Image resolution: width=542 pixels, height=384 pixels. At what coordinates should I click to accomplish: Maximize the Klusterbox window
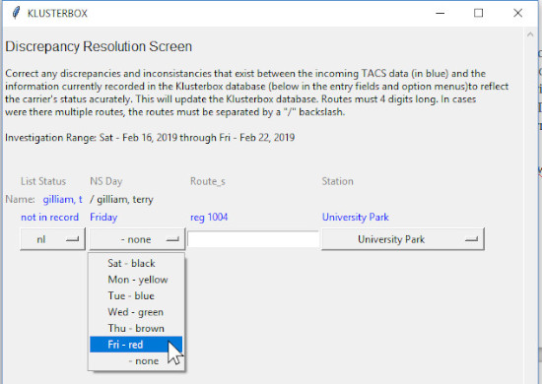(x=478, y=13)
